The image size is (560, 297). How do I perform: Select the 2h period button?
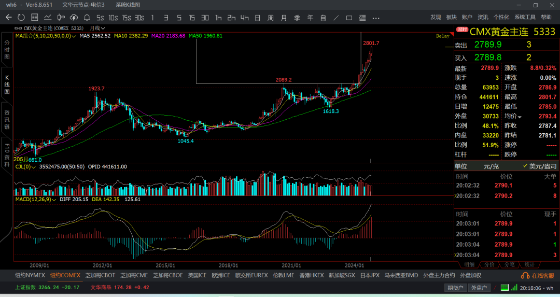coord(231,18)
